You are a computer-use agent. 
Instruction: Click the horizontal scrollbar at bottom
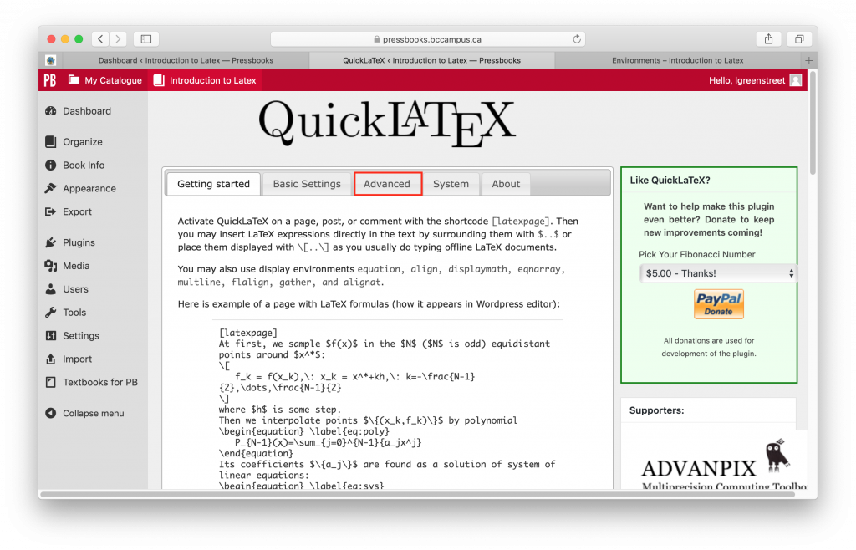[418, 494]
